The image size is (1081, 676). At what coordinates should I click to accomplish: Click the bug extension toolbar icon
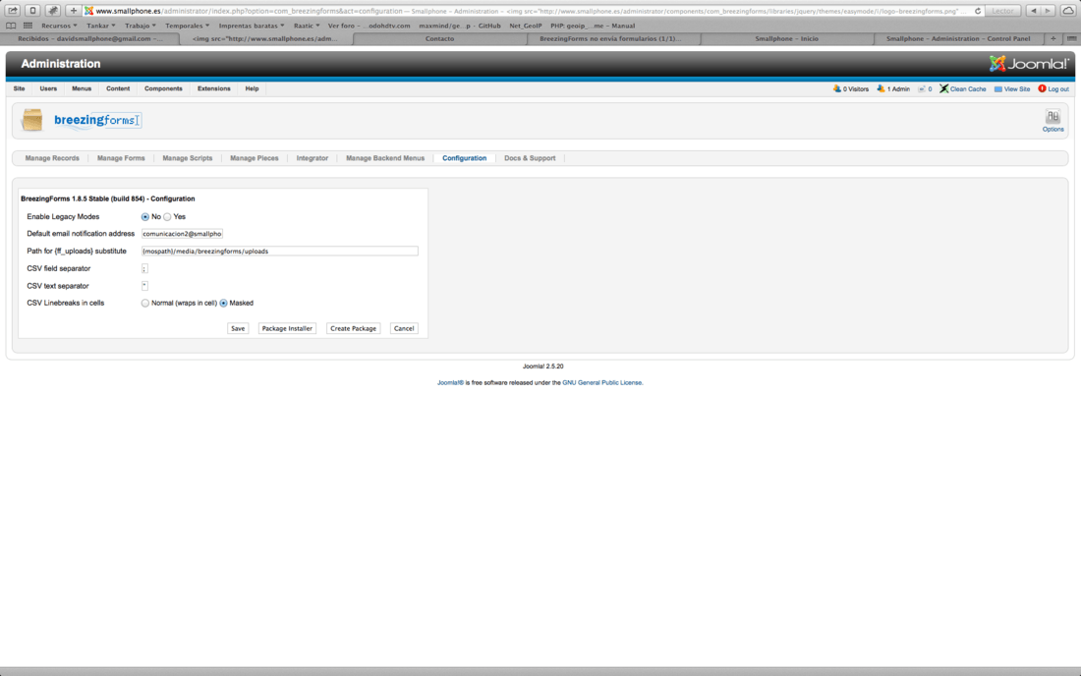point(53,11)
